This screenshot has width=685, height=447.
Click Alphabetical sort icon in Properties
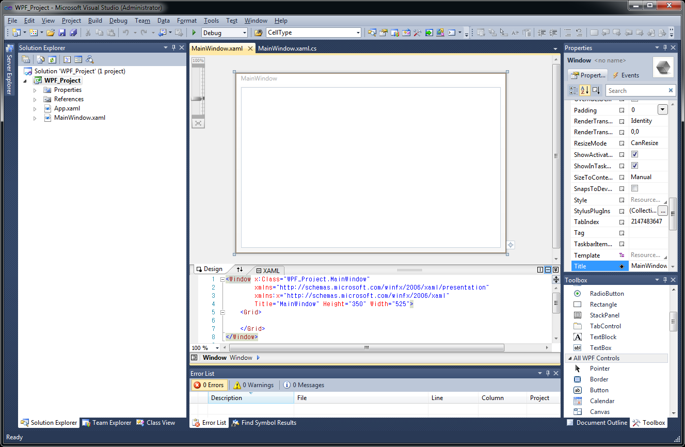click(x=584, y=90)
